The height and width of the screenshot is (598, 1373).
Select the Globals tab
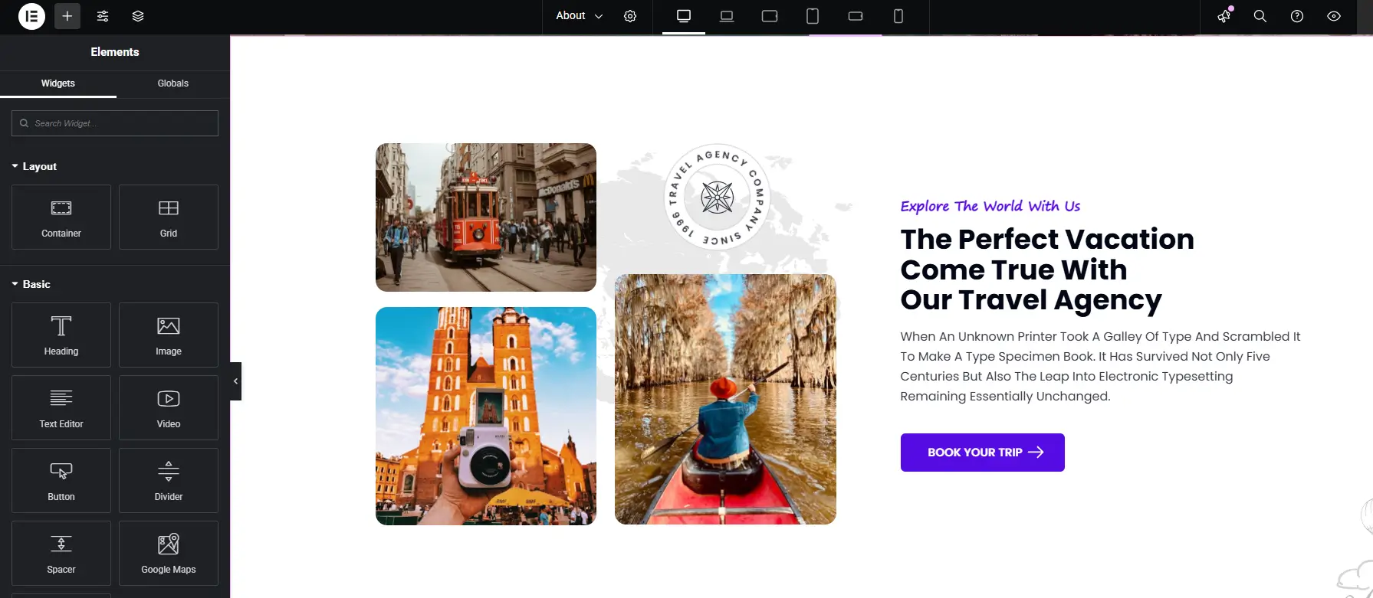point(173,83)
